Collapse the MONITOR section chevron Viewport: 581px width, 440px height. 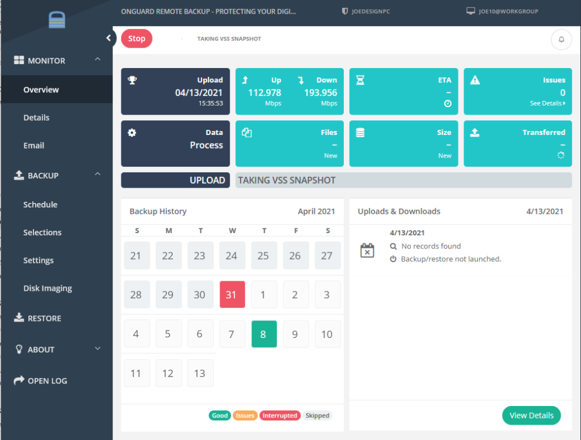coord(98,60)
